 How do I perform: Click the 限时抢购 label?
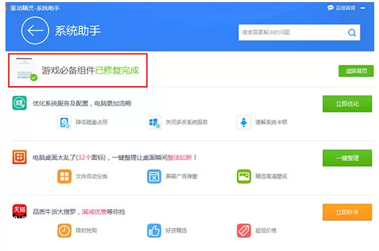[x=86, y=230]
